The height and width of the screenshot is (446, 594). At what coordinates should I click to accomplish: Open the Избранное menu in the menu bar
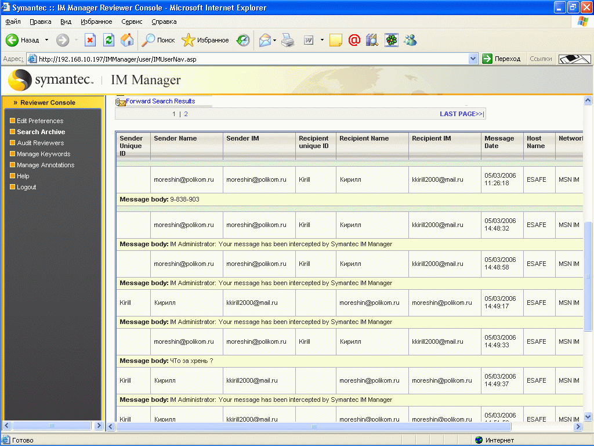[x=96, y=21]
